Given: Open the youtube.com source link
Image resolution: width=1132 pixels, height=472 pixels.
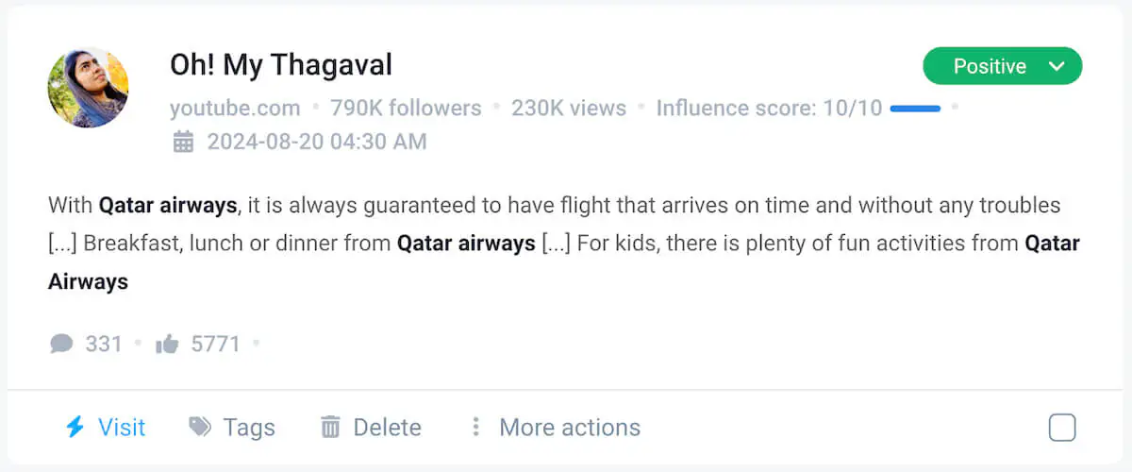Looking at the screenshot, I should click(235, 109).
